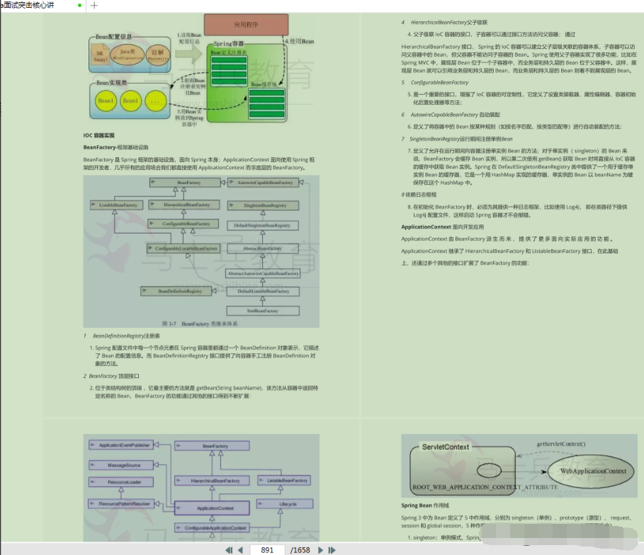Select heading 6 AutowireCapableBeanFactory 自动装配
Viewport: 644px width, 555px height.
pos(451,115)
